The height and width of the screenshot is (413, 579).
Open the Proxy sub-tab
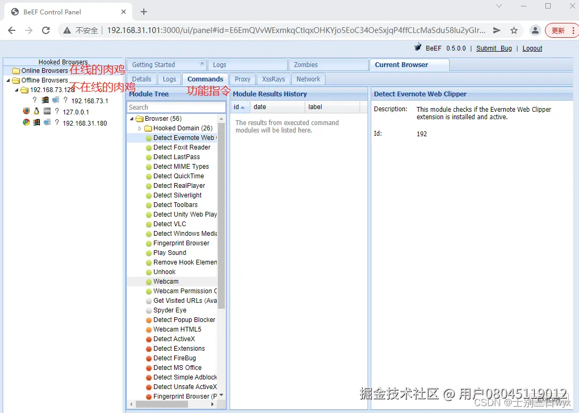[x=242, y=79]
